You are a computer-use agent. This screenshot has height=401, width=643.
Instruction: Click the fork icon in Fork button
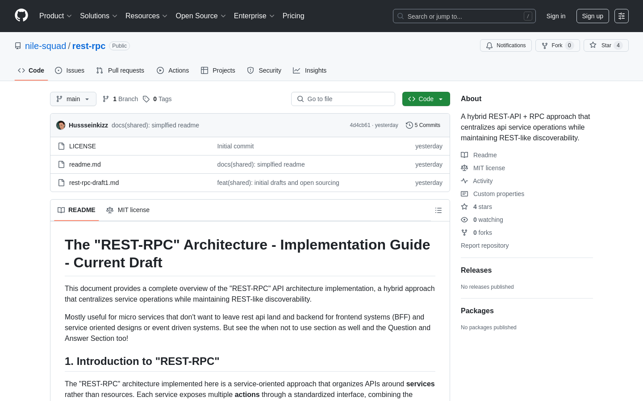(x=545, y=45)
